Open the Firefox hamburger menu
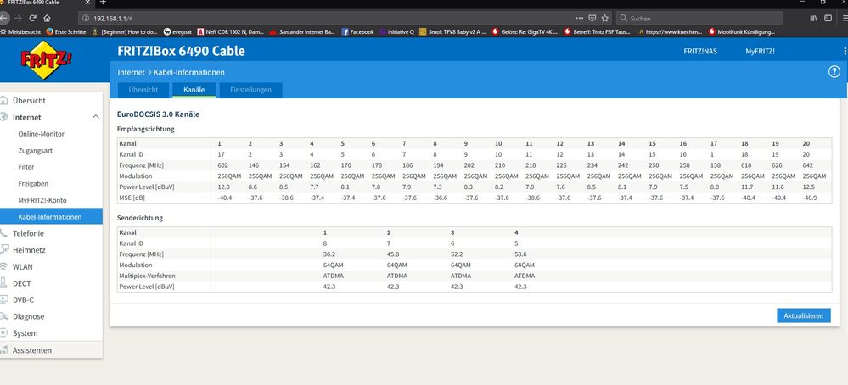 coord(845,18)
